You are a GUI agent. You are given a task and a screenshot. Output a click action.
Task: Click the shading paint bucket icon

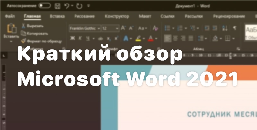point(215,38)
